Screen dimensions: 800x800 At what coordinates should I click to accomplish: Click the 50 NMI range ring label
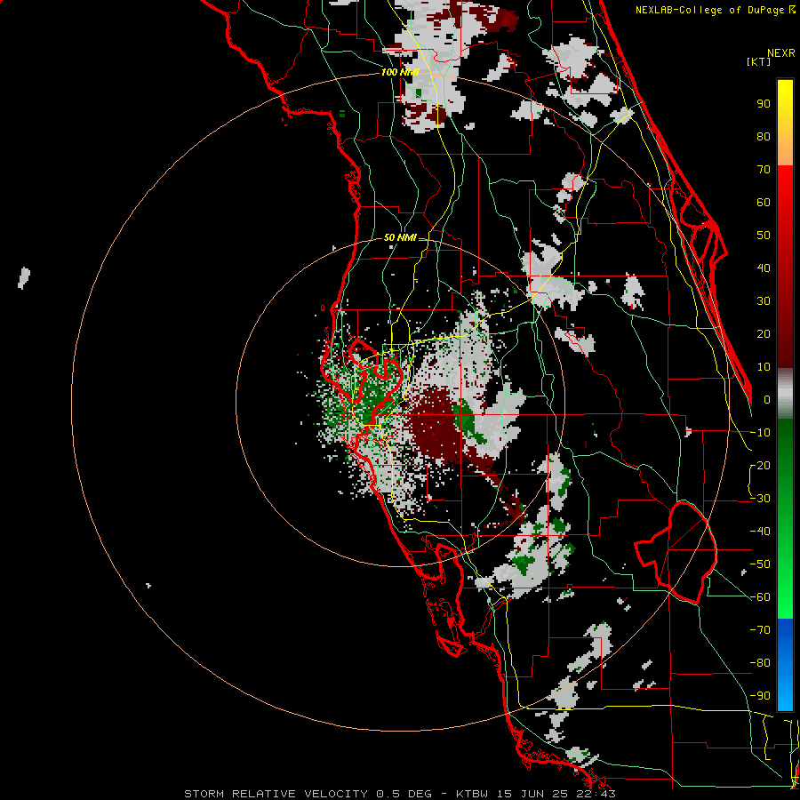click(399, 237)
